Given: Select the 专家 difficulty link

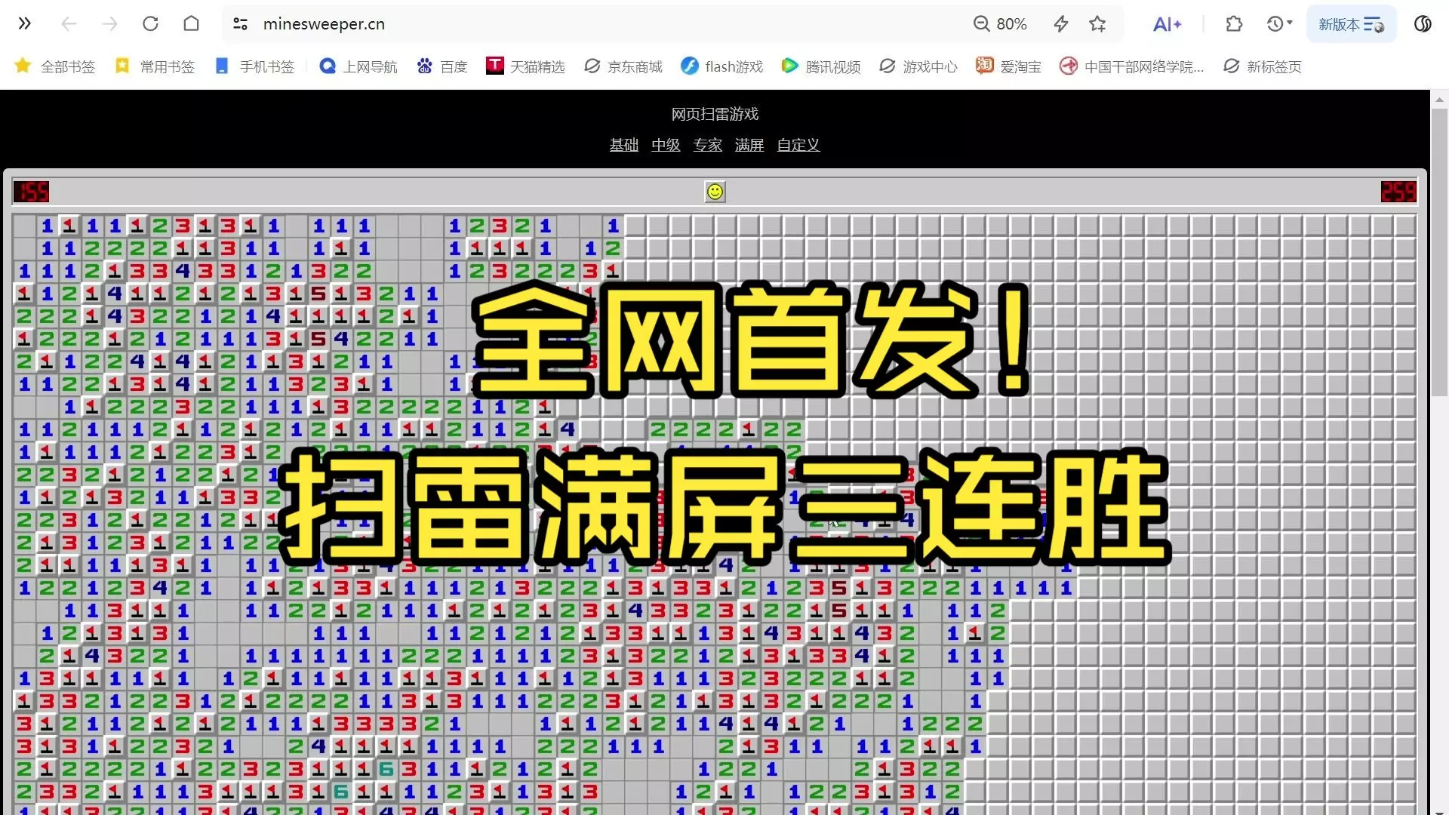Looking at the screenshot, I should click(x=708, y=145).
